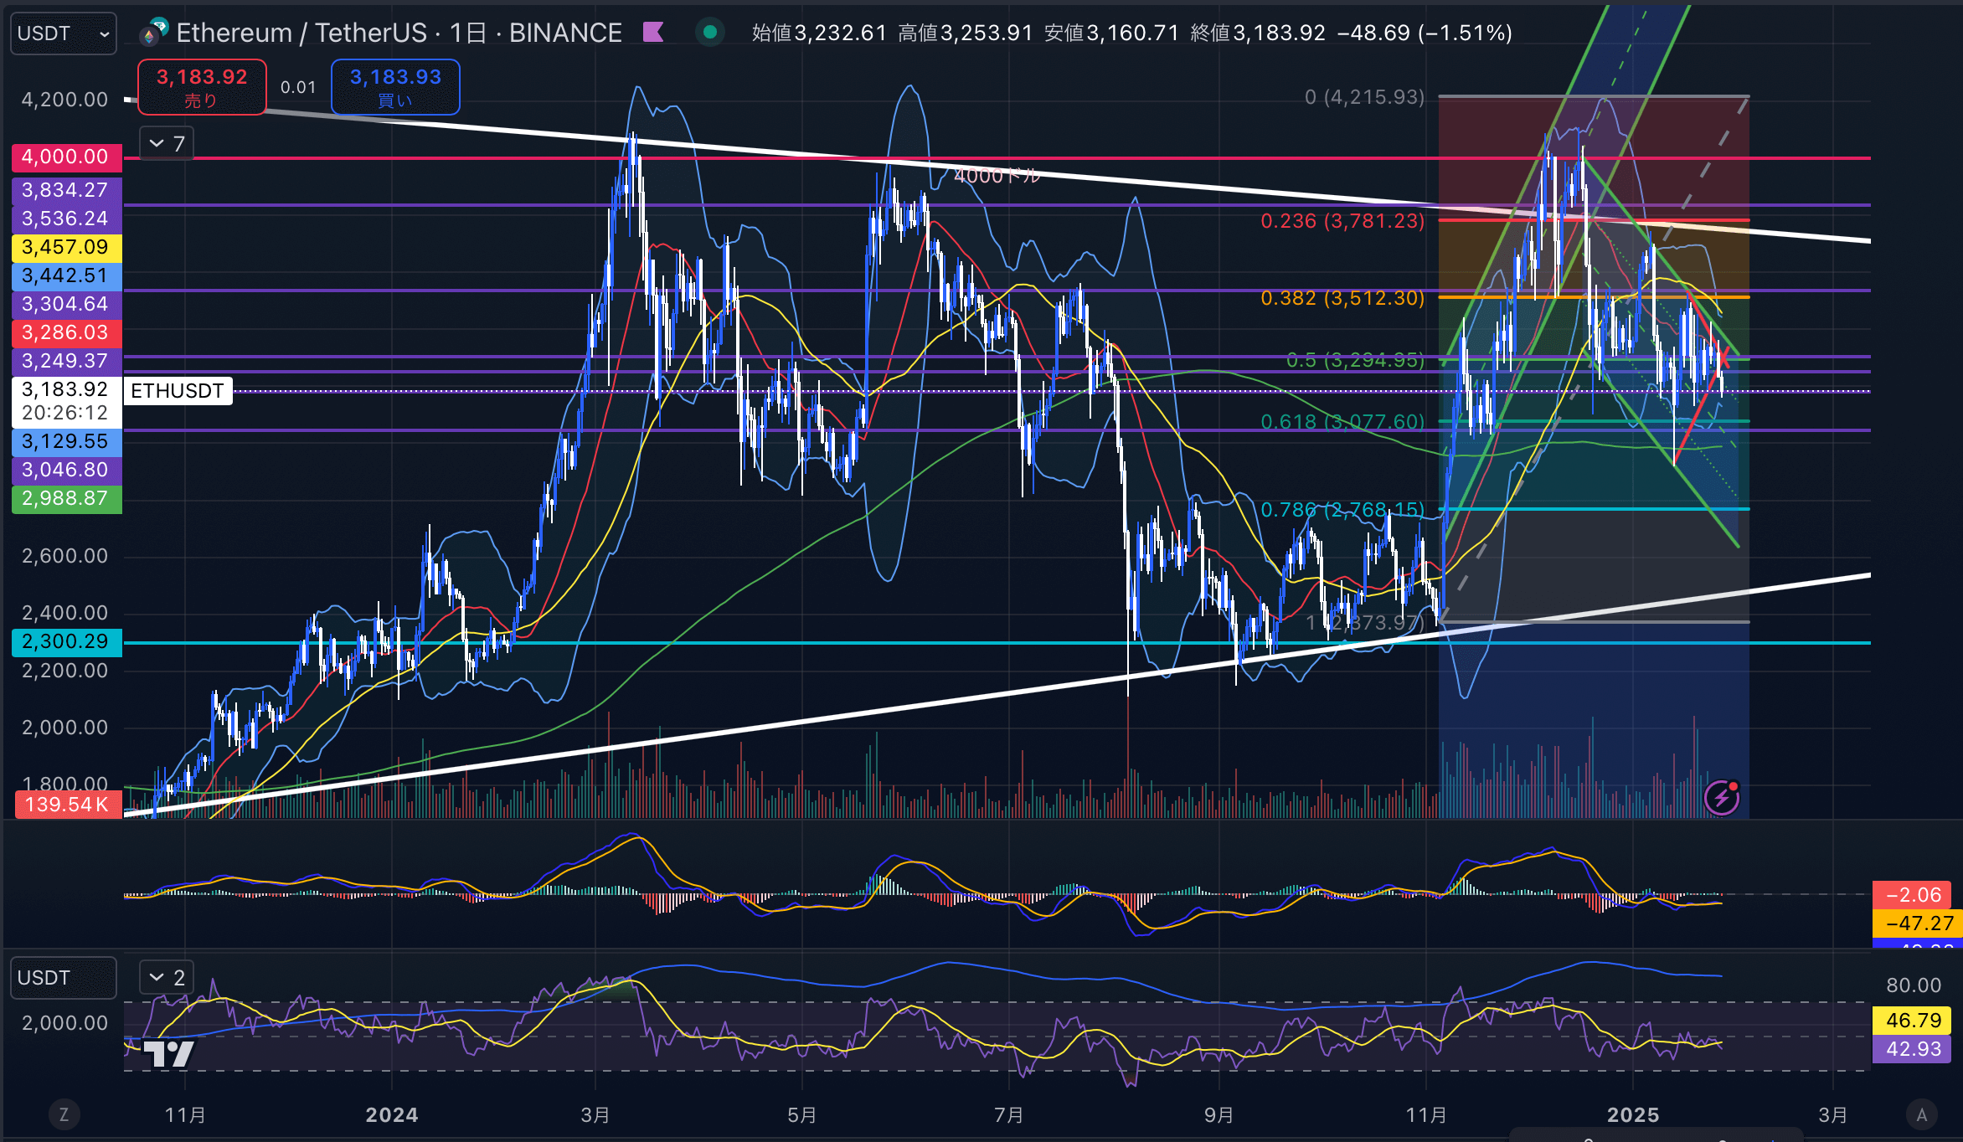Click the yellow 46.79 RSI label
The width and height of the screenshot is (1963, 1142).
pyautogui.click(x=1913, y=1020)
